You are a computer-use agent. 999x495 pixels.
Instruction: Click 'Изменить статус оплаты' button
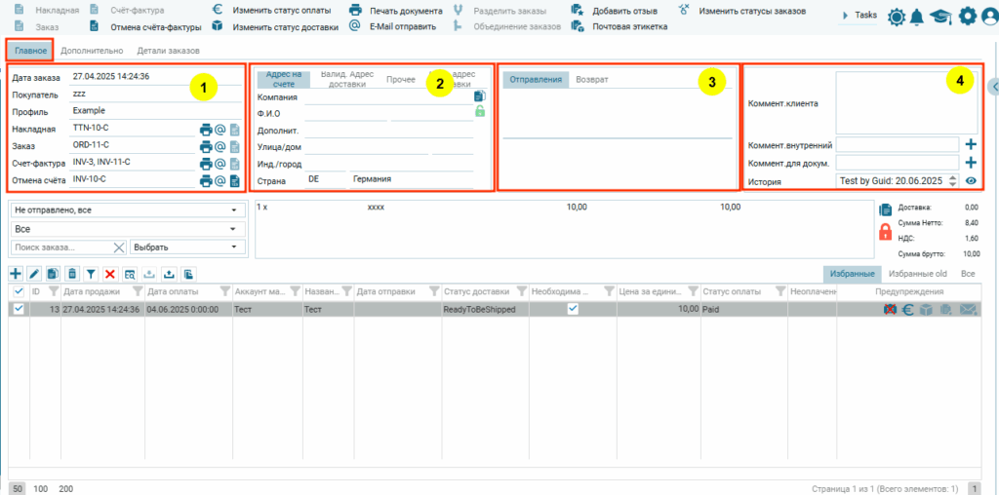[x=280, y=10]
